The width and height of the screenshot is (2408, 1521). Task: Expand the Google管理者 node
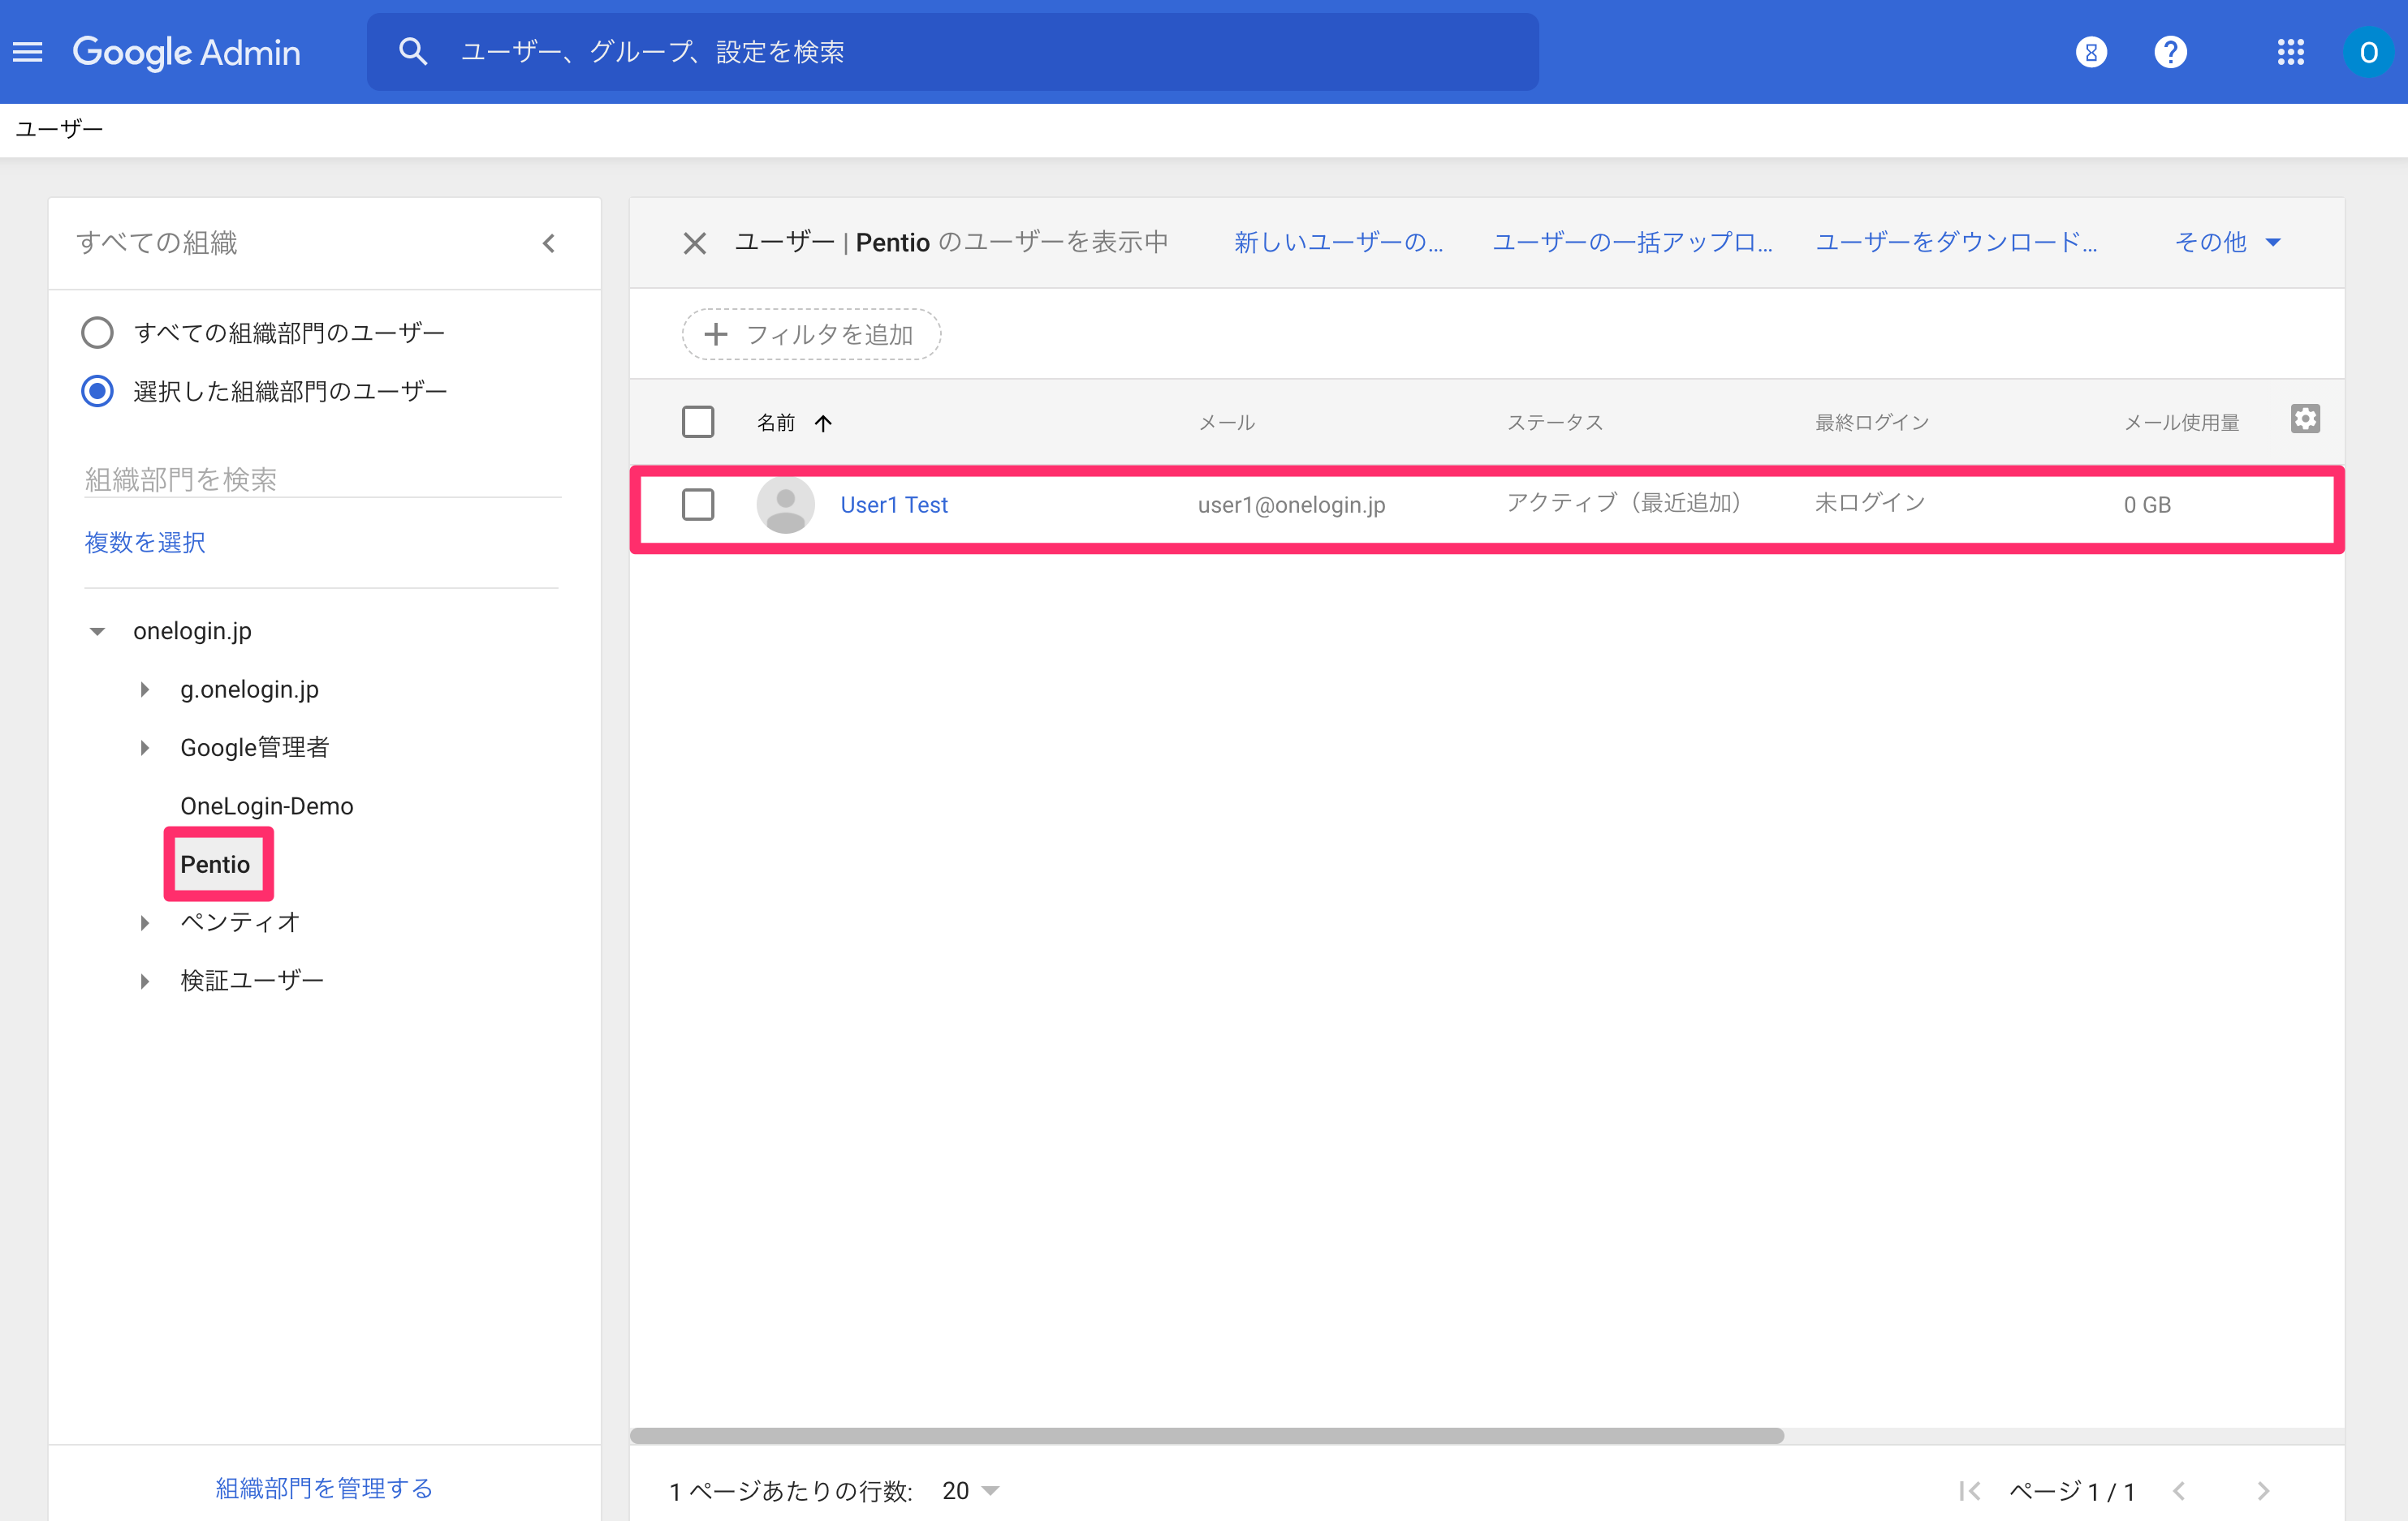coord(144,747)
